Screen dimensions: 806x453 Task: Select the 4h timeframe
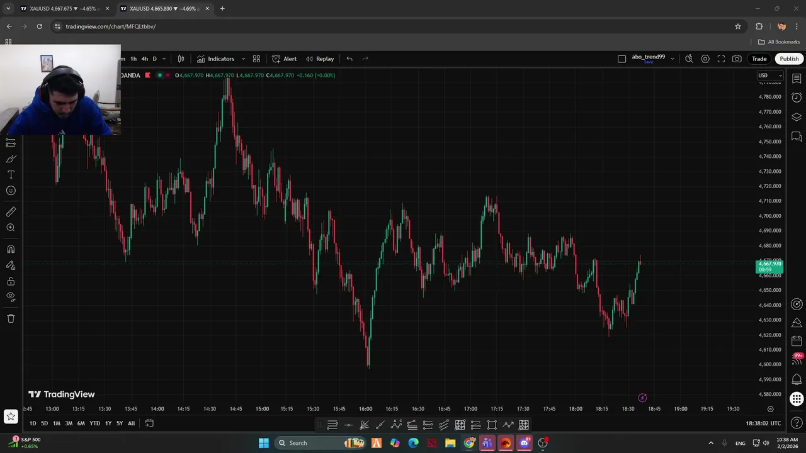click(x=144, y=59)
